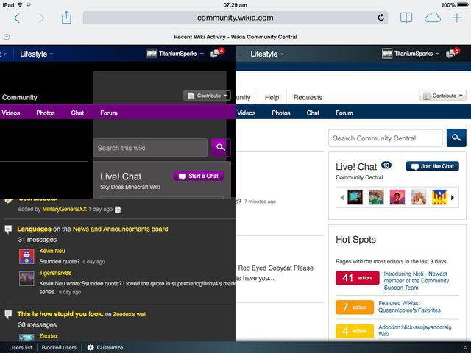Open light-theme Contribute dropdown
The width and height of the screenshot is (471, 353).
point(443,96)
